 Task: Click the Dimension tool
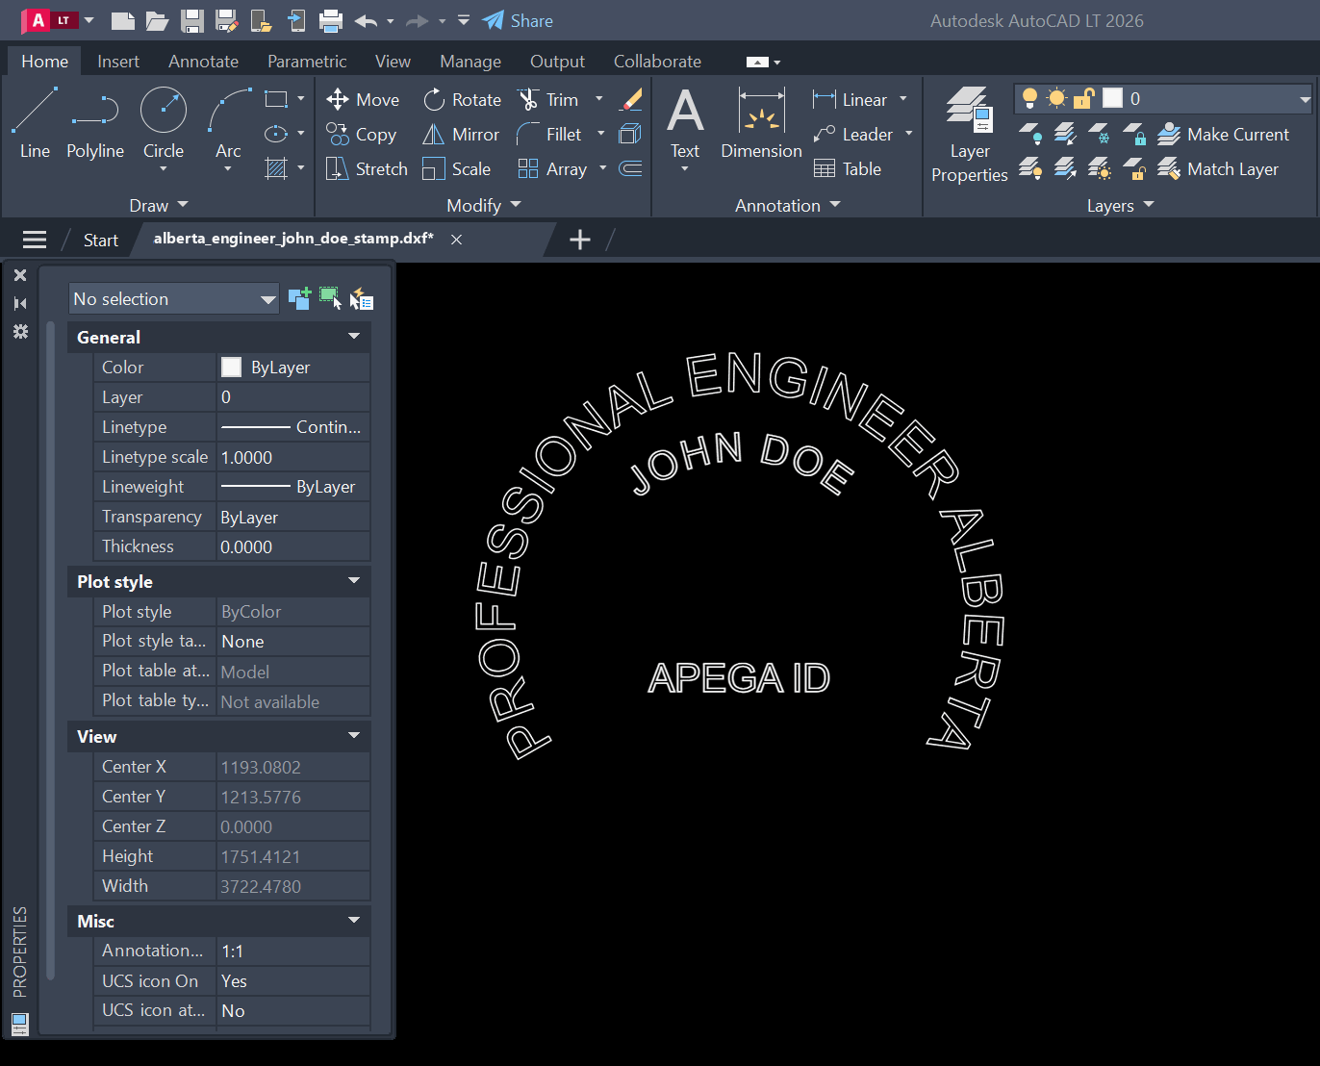pos(761,123)
